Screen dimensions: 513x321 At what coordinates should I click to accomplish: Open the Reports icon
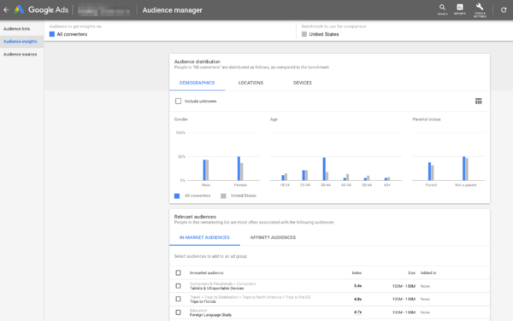coord(460,9)
